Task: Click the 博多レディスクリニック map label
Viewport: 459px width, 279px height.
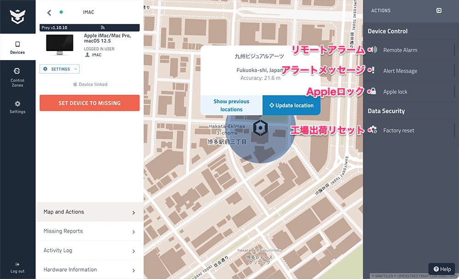Action: click(x=259, y=260)
